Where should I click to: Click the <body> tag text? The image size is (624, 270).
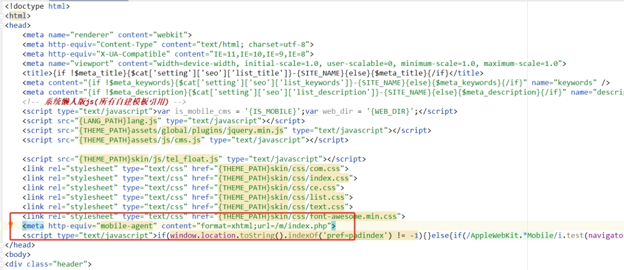[17, 255]
